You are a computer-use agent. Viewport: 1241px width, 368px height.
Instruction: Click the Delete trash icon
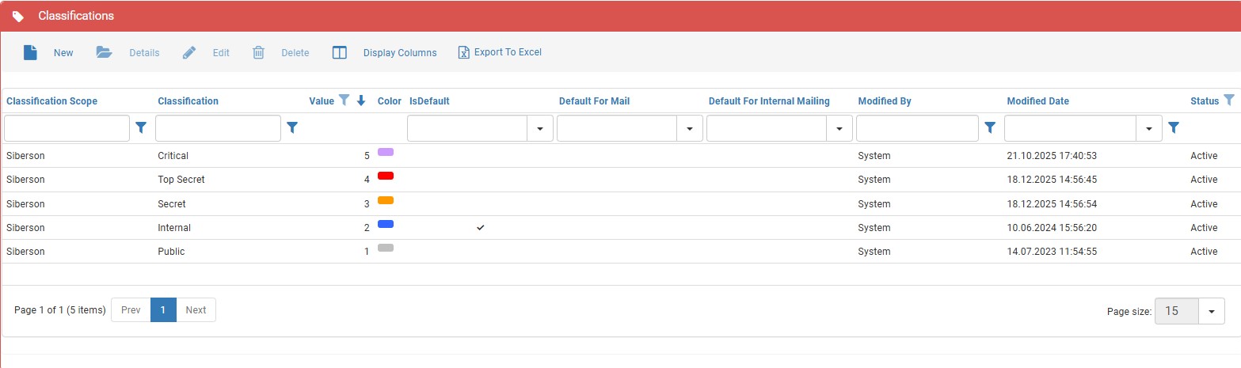click(258, 53)
